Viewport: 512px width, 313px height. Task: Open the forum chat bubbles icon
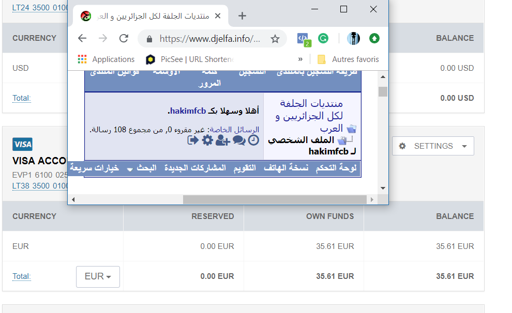(239, 140)
